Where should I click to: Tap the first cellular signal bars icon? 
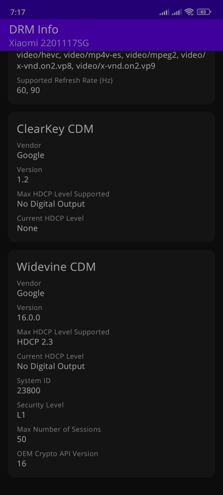pos(164,12)
